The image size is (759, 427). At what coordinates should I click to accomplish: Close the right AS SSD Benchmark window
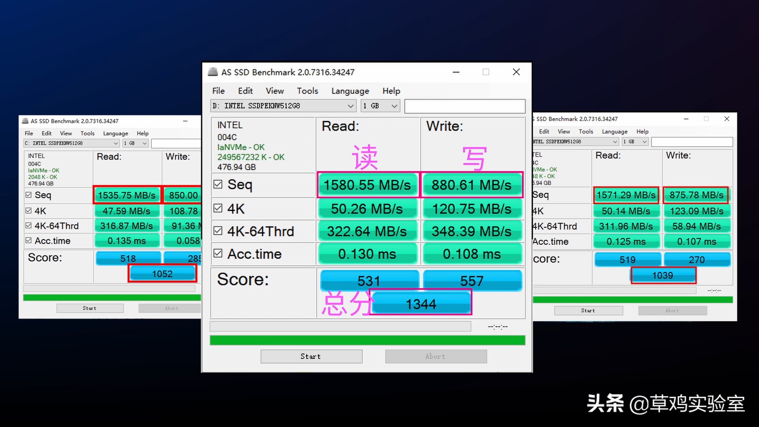(x=727, y=119)
